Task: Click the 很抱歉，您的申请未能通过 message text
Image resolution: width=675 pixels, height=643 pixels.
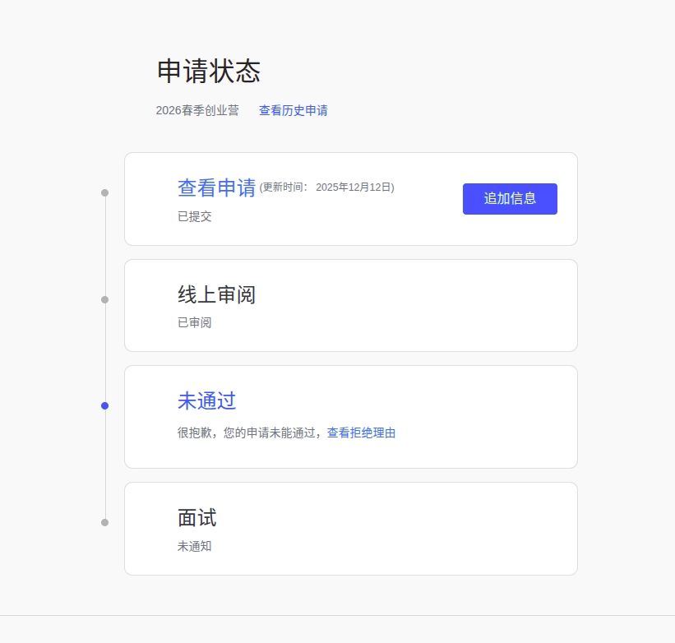Action: [x=247, y=433]
